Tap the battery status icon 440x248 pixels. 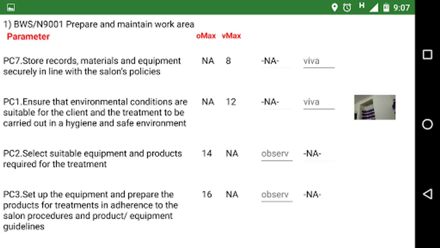click(386, 7)
